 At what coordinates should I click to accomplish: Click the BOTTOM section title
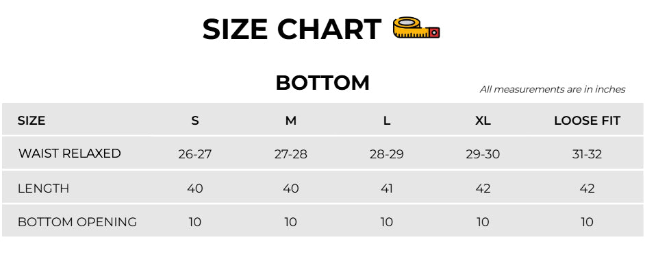click(322, 83)
